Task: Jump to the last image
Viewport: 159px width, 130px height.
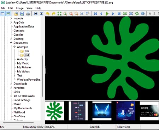Action: pyautogui.click(x=119, y=14)
